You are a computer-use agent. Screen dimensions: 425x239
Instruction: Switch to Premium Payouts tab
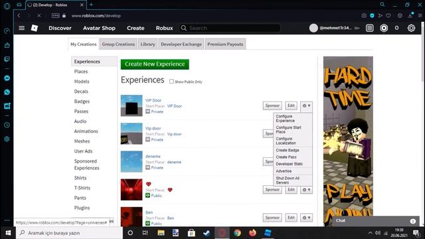pyautogui.click(x=225, y=44)
